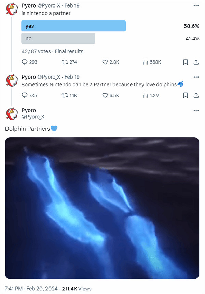Open the @Pyoro_X handle on main tweet
The height and width of the screenshot is (294, 205).
(x=33, y=117)
